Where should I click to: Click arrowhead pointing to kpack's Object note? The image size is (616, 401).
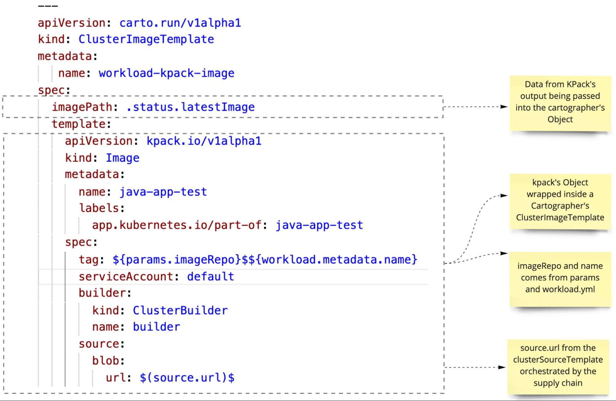click(x=504, y=195)
